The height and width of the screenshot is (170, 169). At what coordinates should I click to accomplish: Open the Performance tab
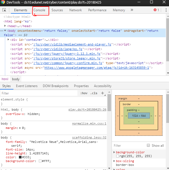pos(97,10)
